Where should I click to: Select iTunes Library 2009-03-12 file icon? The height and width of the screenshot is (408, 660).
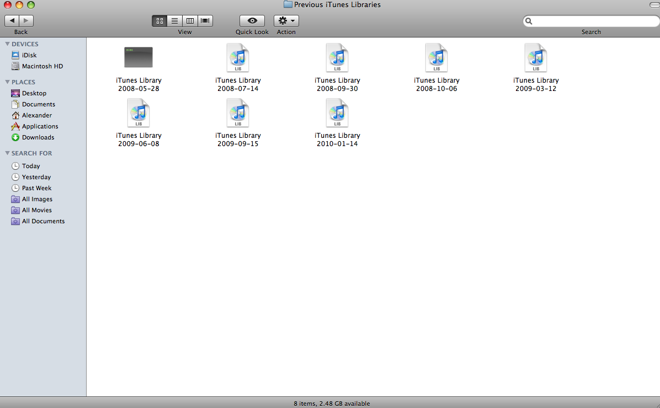536,58
